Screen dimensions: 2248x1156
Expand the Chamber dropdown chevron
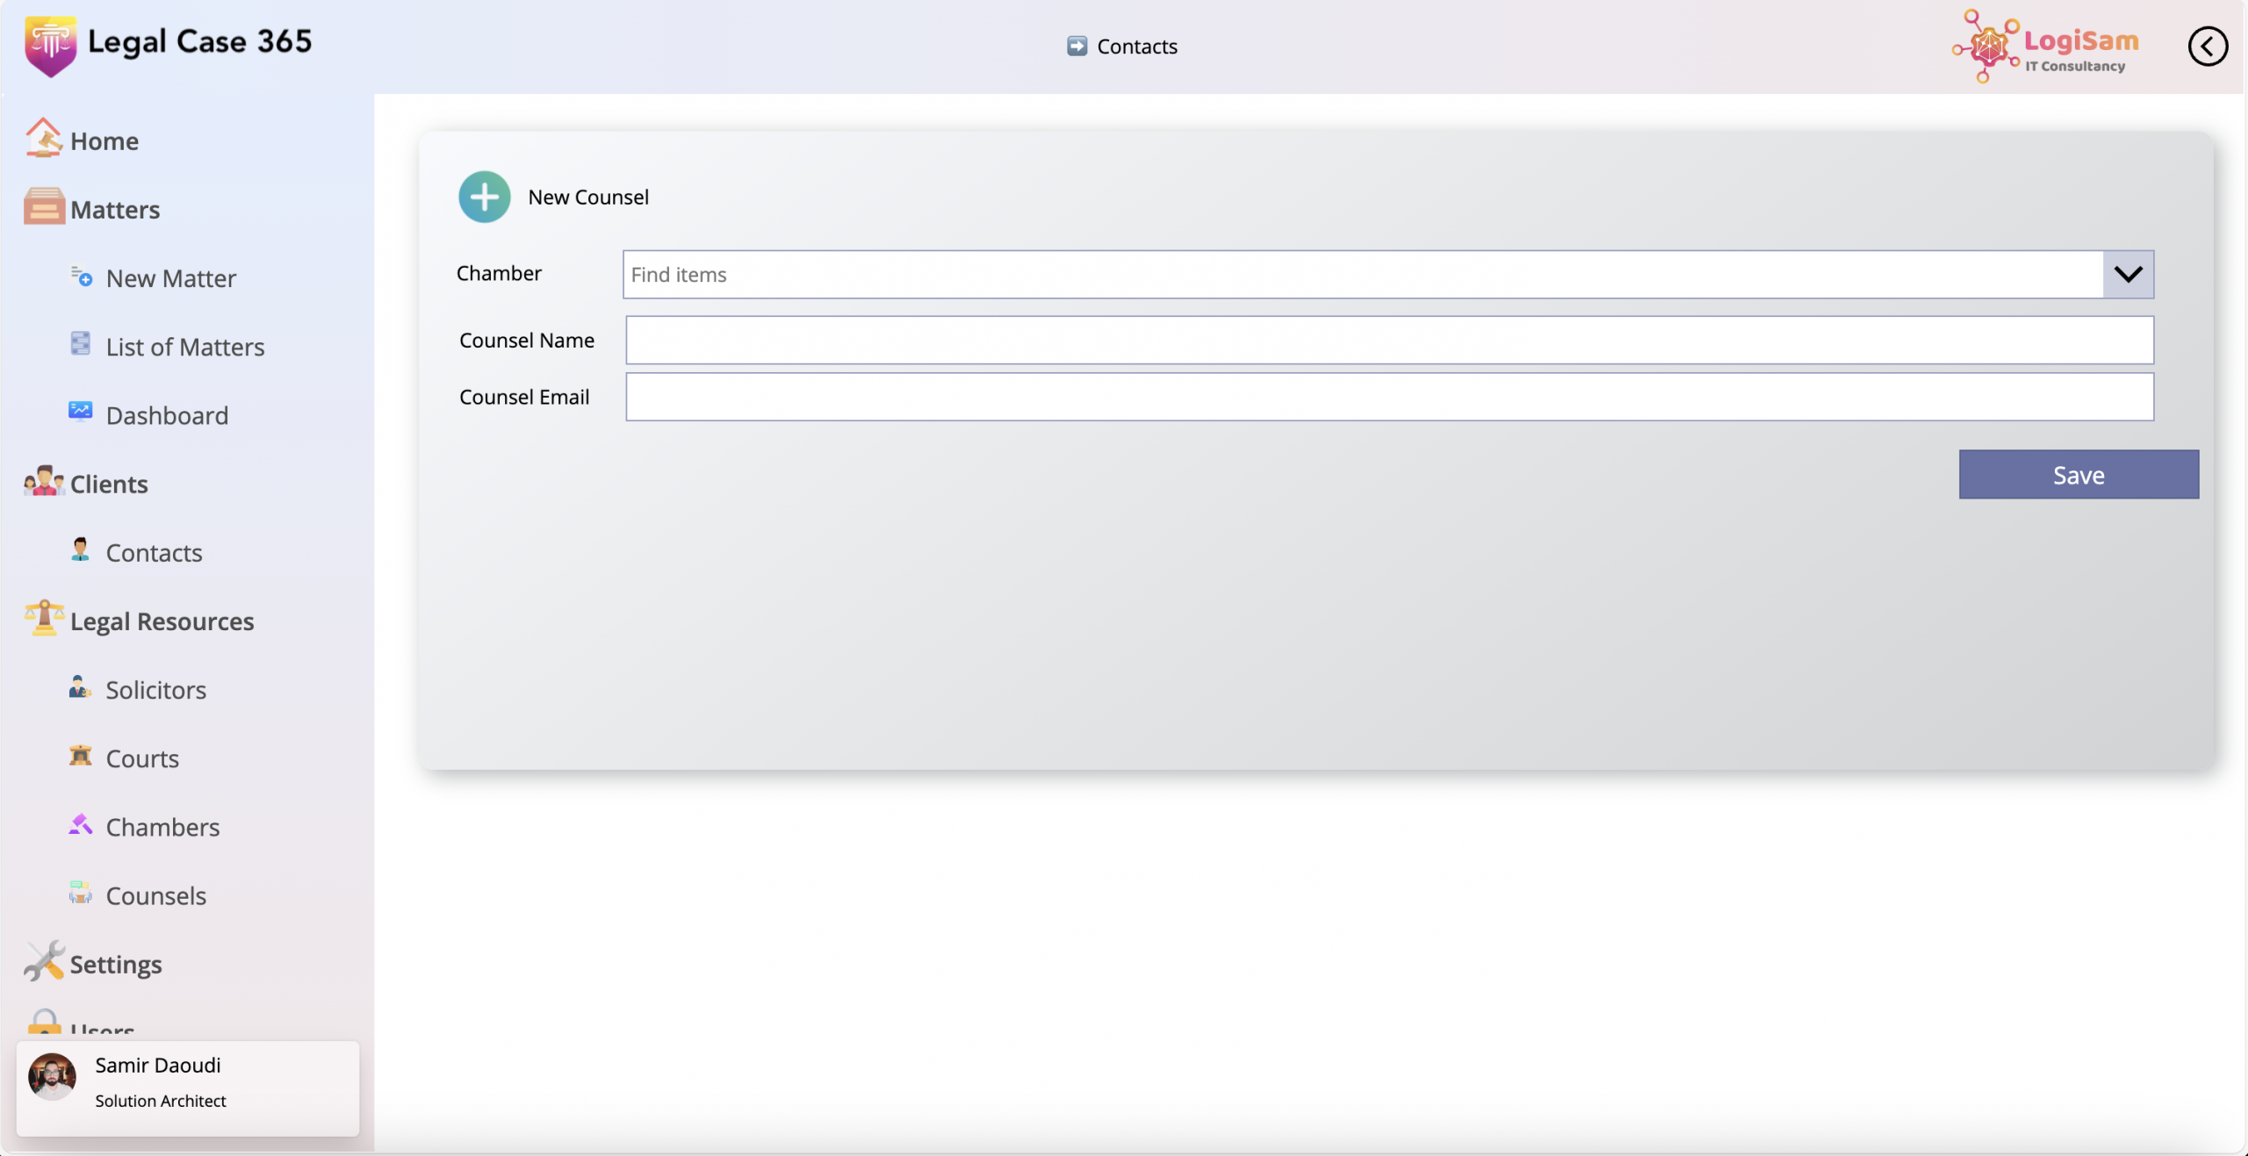pos(2128,275)
